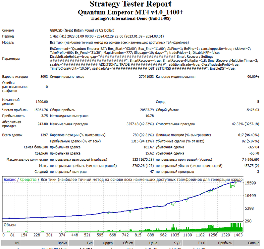Click the Средний непрерывный проигрыш value 3

click(258, 172)
